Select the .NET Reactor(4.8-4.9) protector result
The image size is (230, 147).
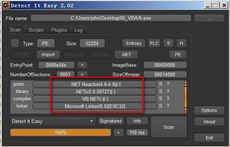[x=94, y=84]
